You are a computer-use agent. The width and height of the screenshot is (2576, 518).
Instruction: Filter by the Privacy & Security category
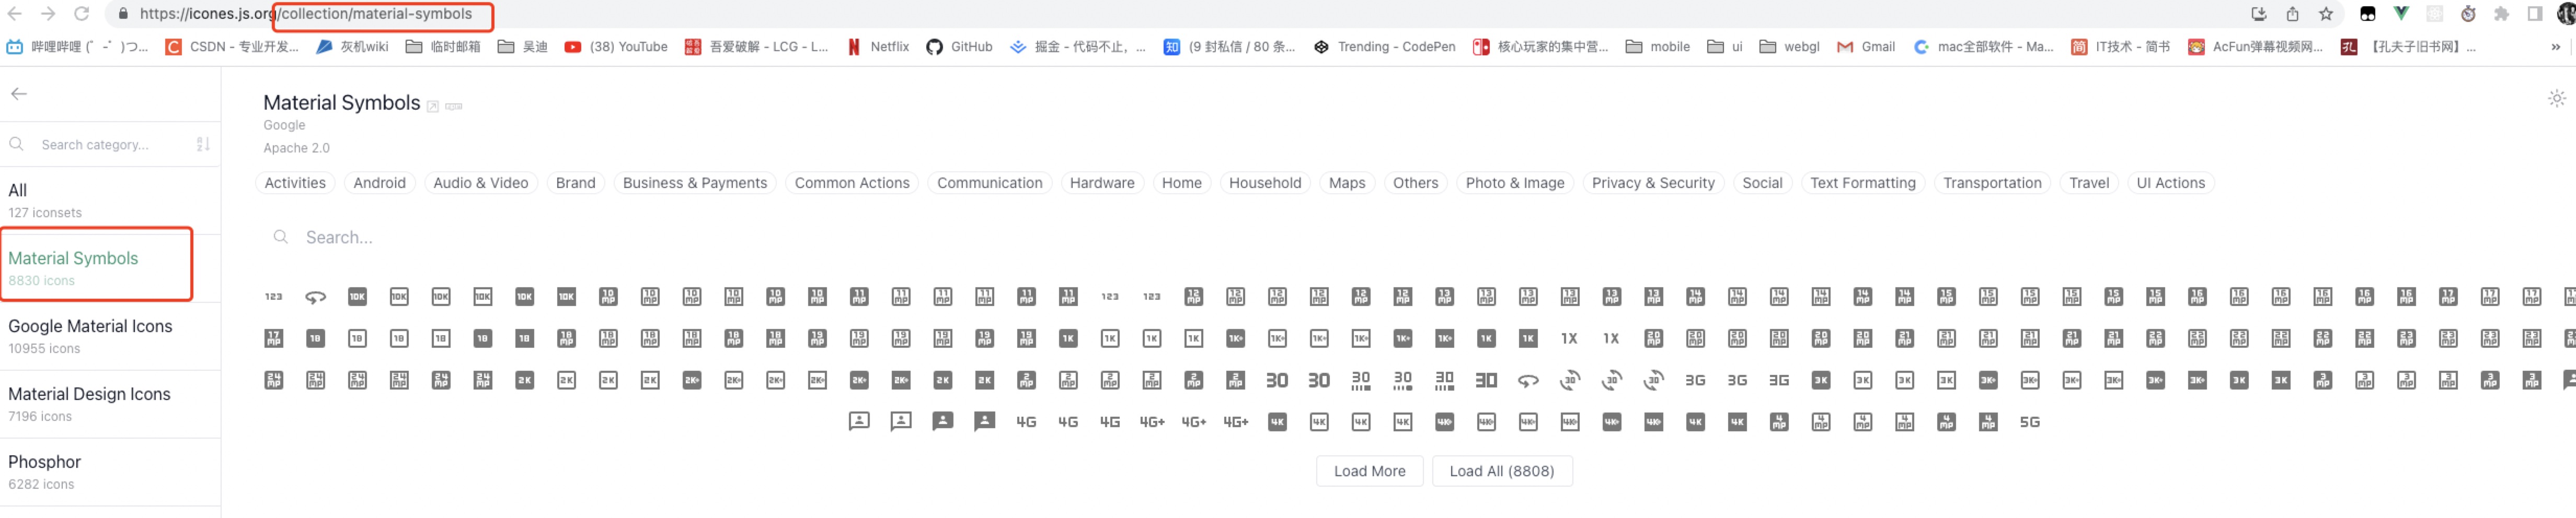pos(1652,183)
